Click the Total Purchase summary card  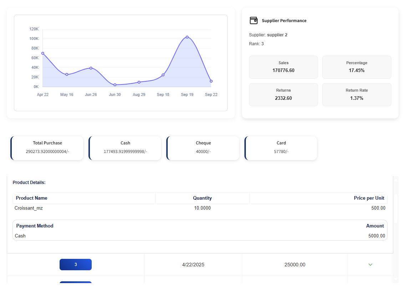tap(47, 148)
